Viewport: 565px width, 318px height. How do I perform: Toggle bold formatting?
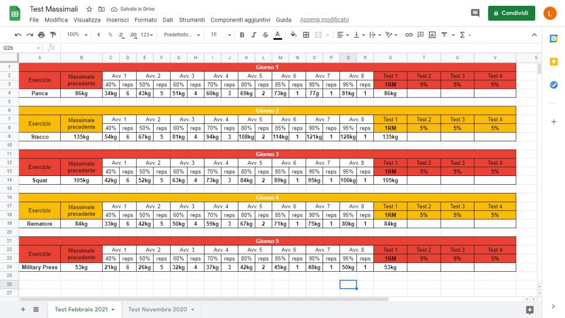(242, 35)
